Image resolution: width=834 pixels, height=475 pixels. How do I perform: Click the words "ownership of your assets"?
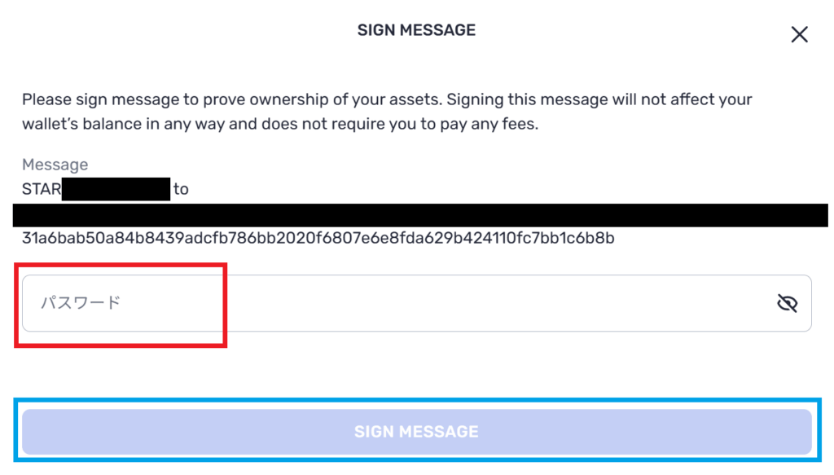346,99
